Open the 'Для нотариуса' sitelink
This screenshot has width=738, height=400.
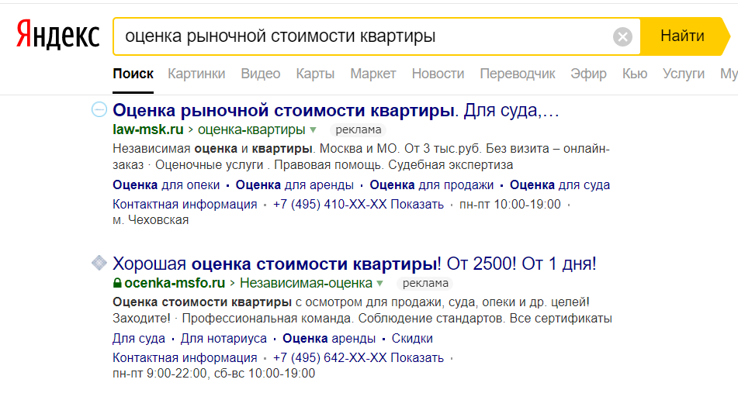coord(223,339)
